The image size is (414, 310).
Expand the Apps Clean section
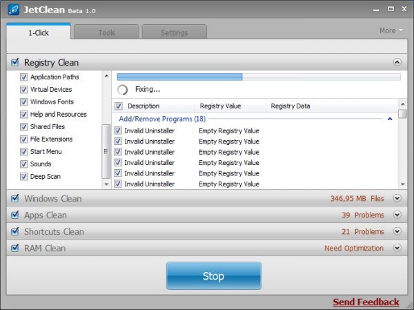[397, 215]
